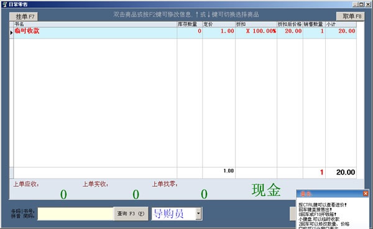Close the 日常零售 window
373x229 pixels.
click(x=368, y=4)
